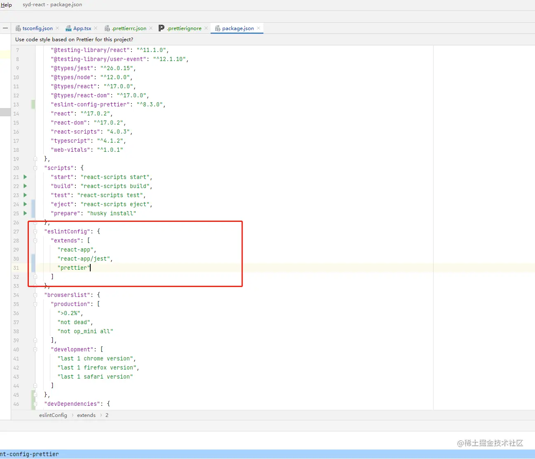Click the "react-scripts" version "4.0.3"
535x459 pixels.
[118, 132]
